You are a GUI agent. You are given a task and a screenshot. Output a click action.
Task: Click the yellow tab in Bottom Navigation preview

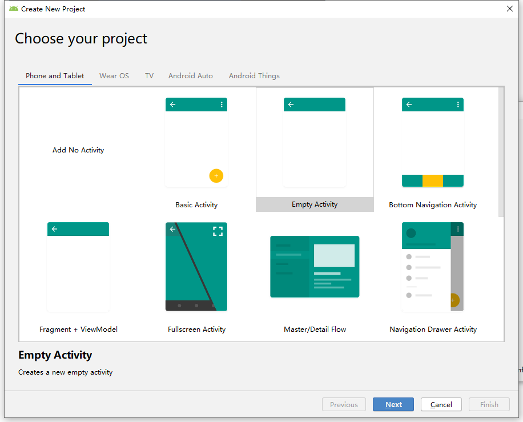433,180
